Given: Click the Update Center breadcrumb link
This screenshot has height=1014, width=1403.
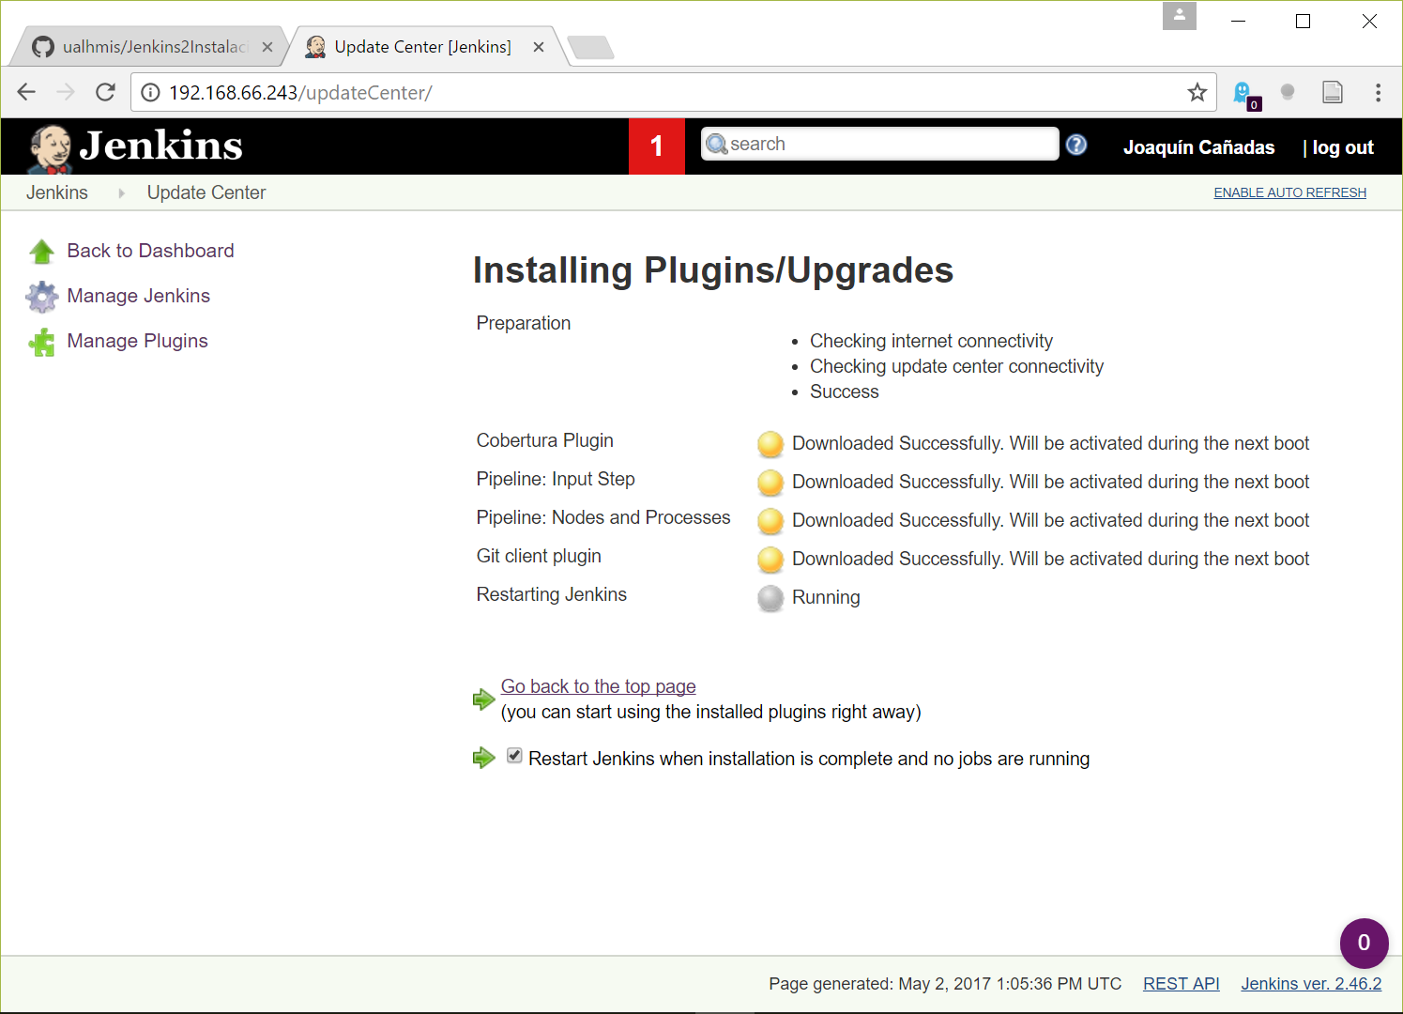Looking at the screenshot, I should click(206, 192).
